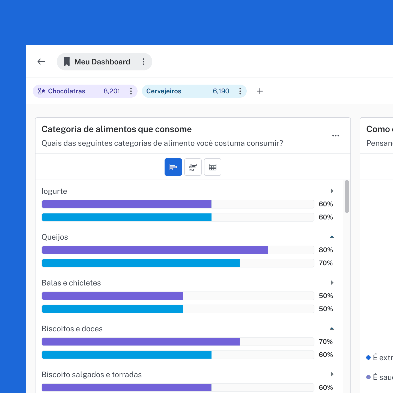Click the question subtitle about categorias de alimento
This screenshot has width=393, height=393.
(x=162, y=143)
